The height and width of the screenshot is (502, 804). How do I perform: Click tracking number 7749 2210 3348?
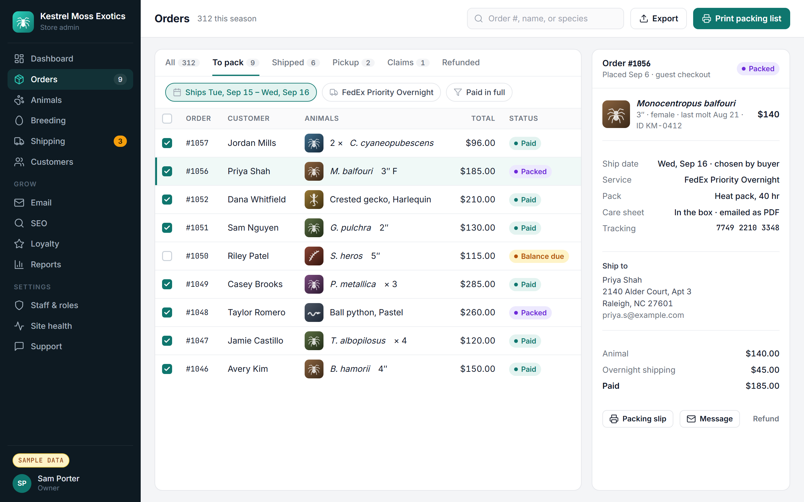747,228
